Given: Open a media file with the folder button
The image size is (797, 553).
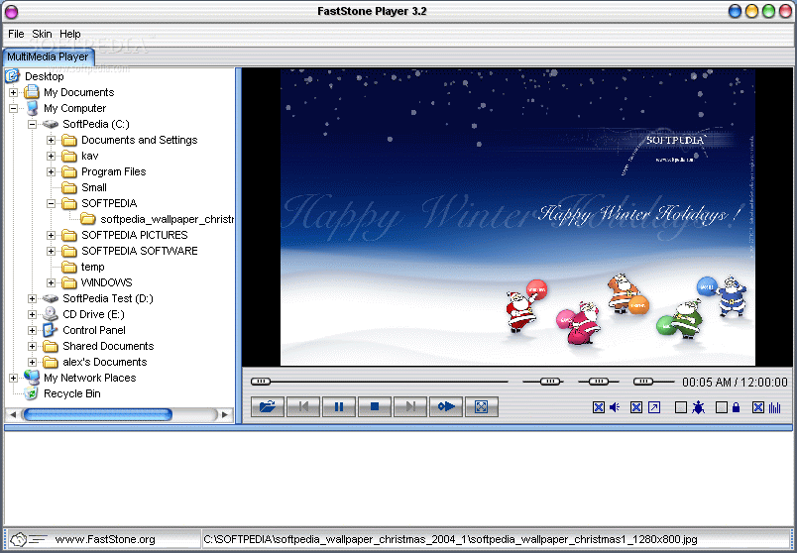Looking at the screenshot, I should point(268,406).
